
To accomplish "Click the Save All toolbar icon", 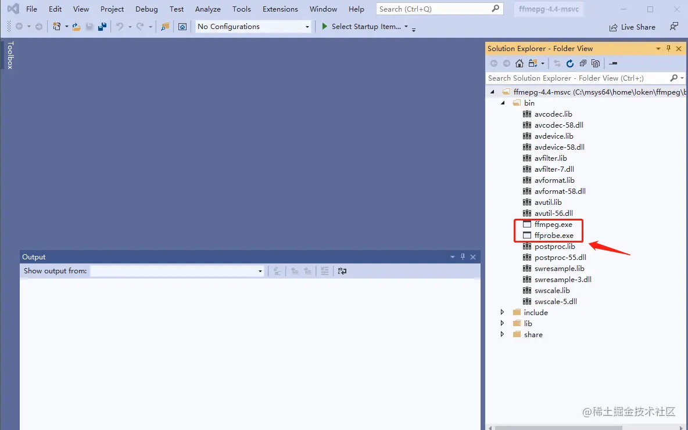I will coord(103,27).
